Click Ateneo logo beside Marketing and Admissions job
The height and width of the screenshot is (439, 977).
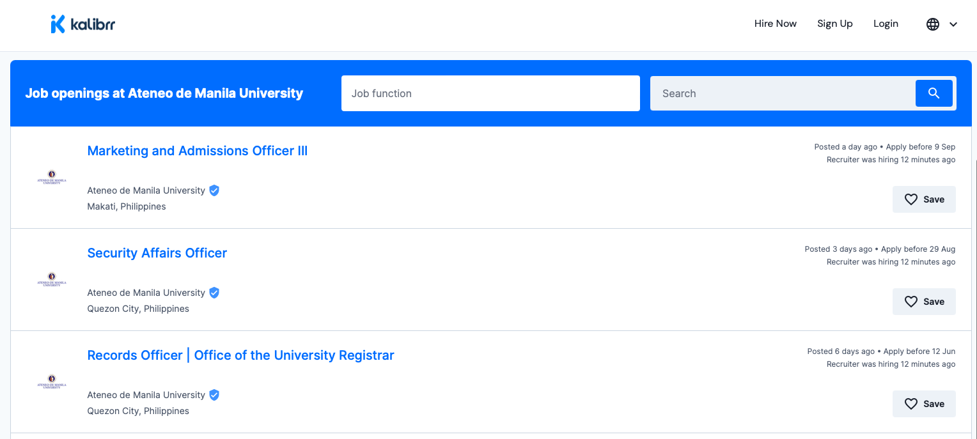(x=52, y=177)
